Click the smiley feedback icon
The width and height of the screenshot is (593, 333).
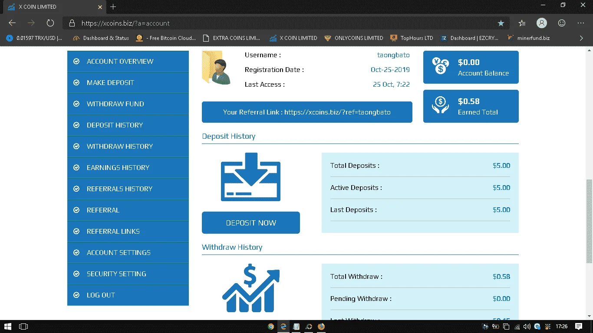click(562, 23)
